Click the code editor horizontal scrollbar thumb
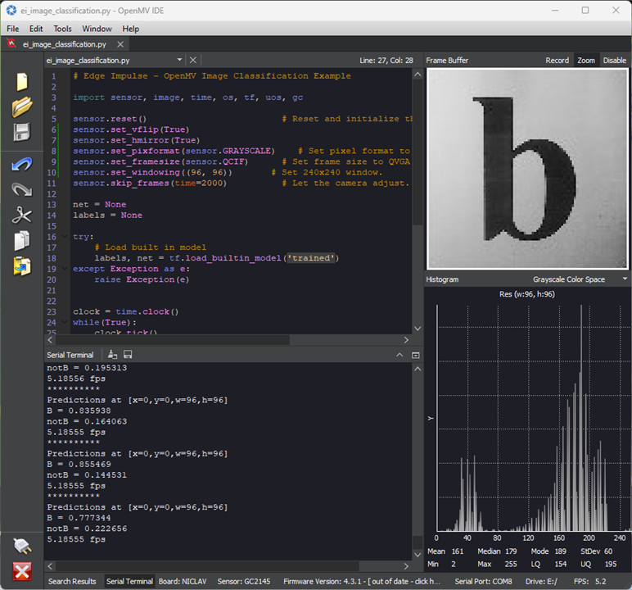632x590 pixels. 172,340
